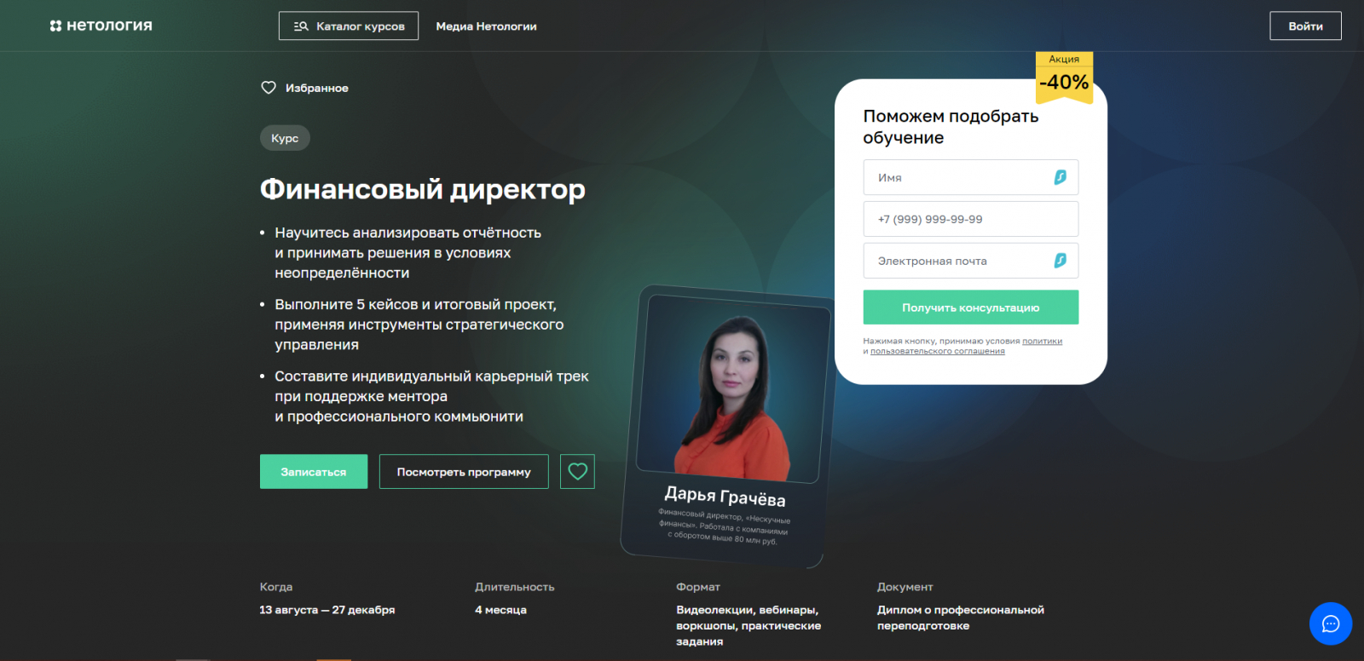The image size is (1364, 661).
Task: Click the Войти button
Action: (x=1305, y=26)
